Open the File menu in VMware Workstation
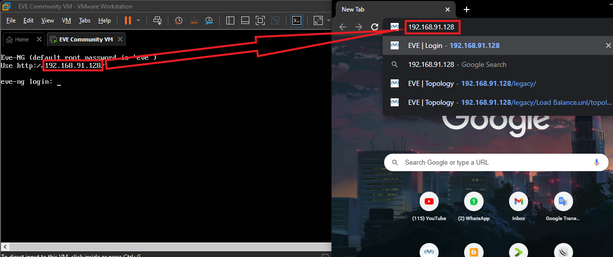 pyautogui.click(x=11, y=20)
